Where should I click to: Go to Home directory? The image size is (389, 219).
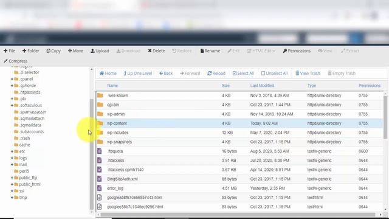[x=108, y=73]
